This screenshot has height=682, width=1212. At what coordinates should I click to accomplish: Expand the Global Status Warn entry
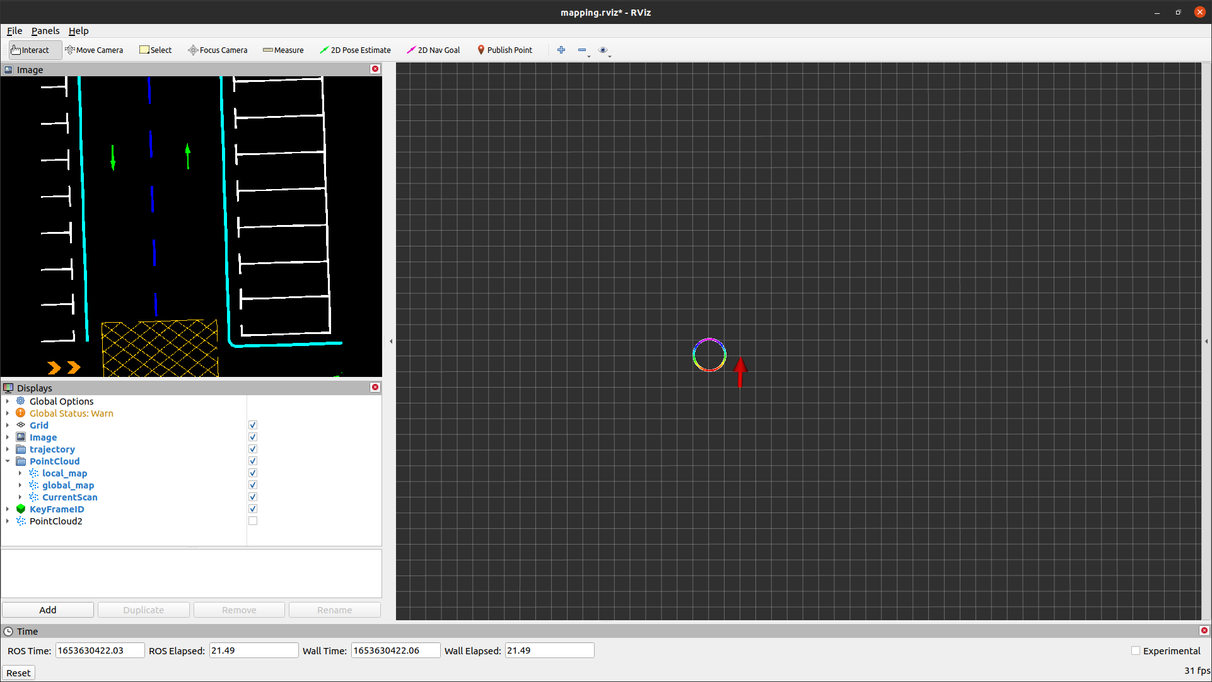tap(7, 412)
